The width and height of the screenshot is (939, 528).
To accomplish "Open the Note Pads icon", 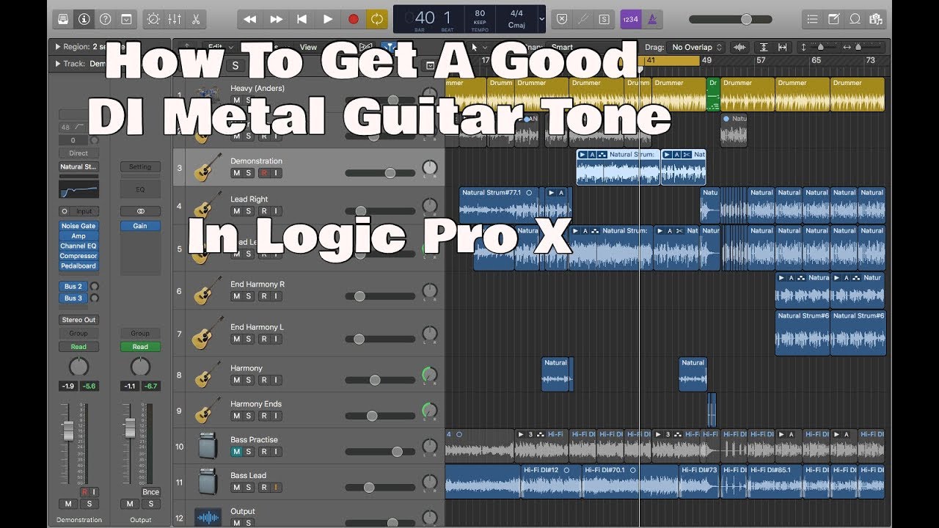I will pyautogui.click(x=833, y=19).
